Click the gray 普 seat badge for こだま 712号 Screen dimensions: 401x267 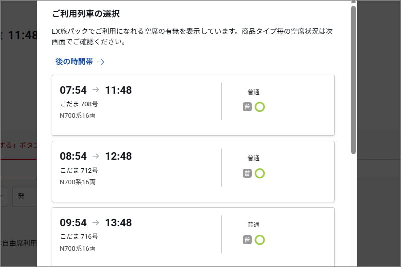coord(247,173)
